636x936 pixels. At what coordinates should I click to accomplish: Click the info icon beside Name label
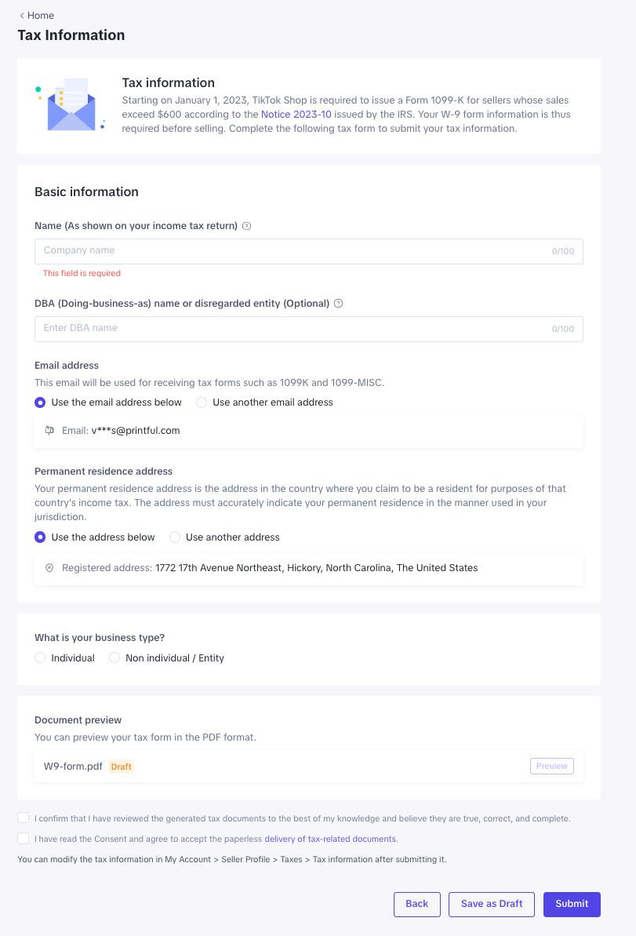pos(246,226)
